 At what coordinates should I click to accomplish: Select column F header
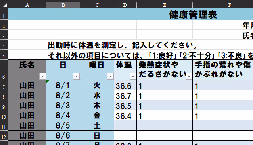coord(223,5)
